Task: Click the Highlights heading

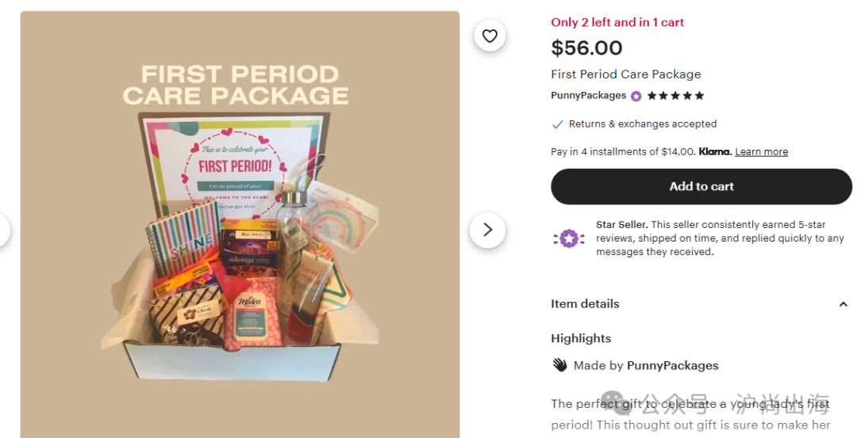Action: (x=581, y=338)
